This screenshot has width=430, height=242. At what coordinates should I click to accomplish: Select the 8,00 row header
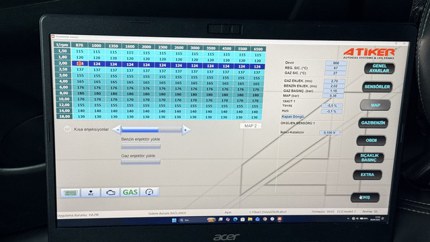point(64,93)
